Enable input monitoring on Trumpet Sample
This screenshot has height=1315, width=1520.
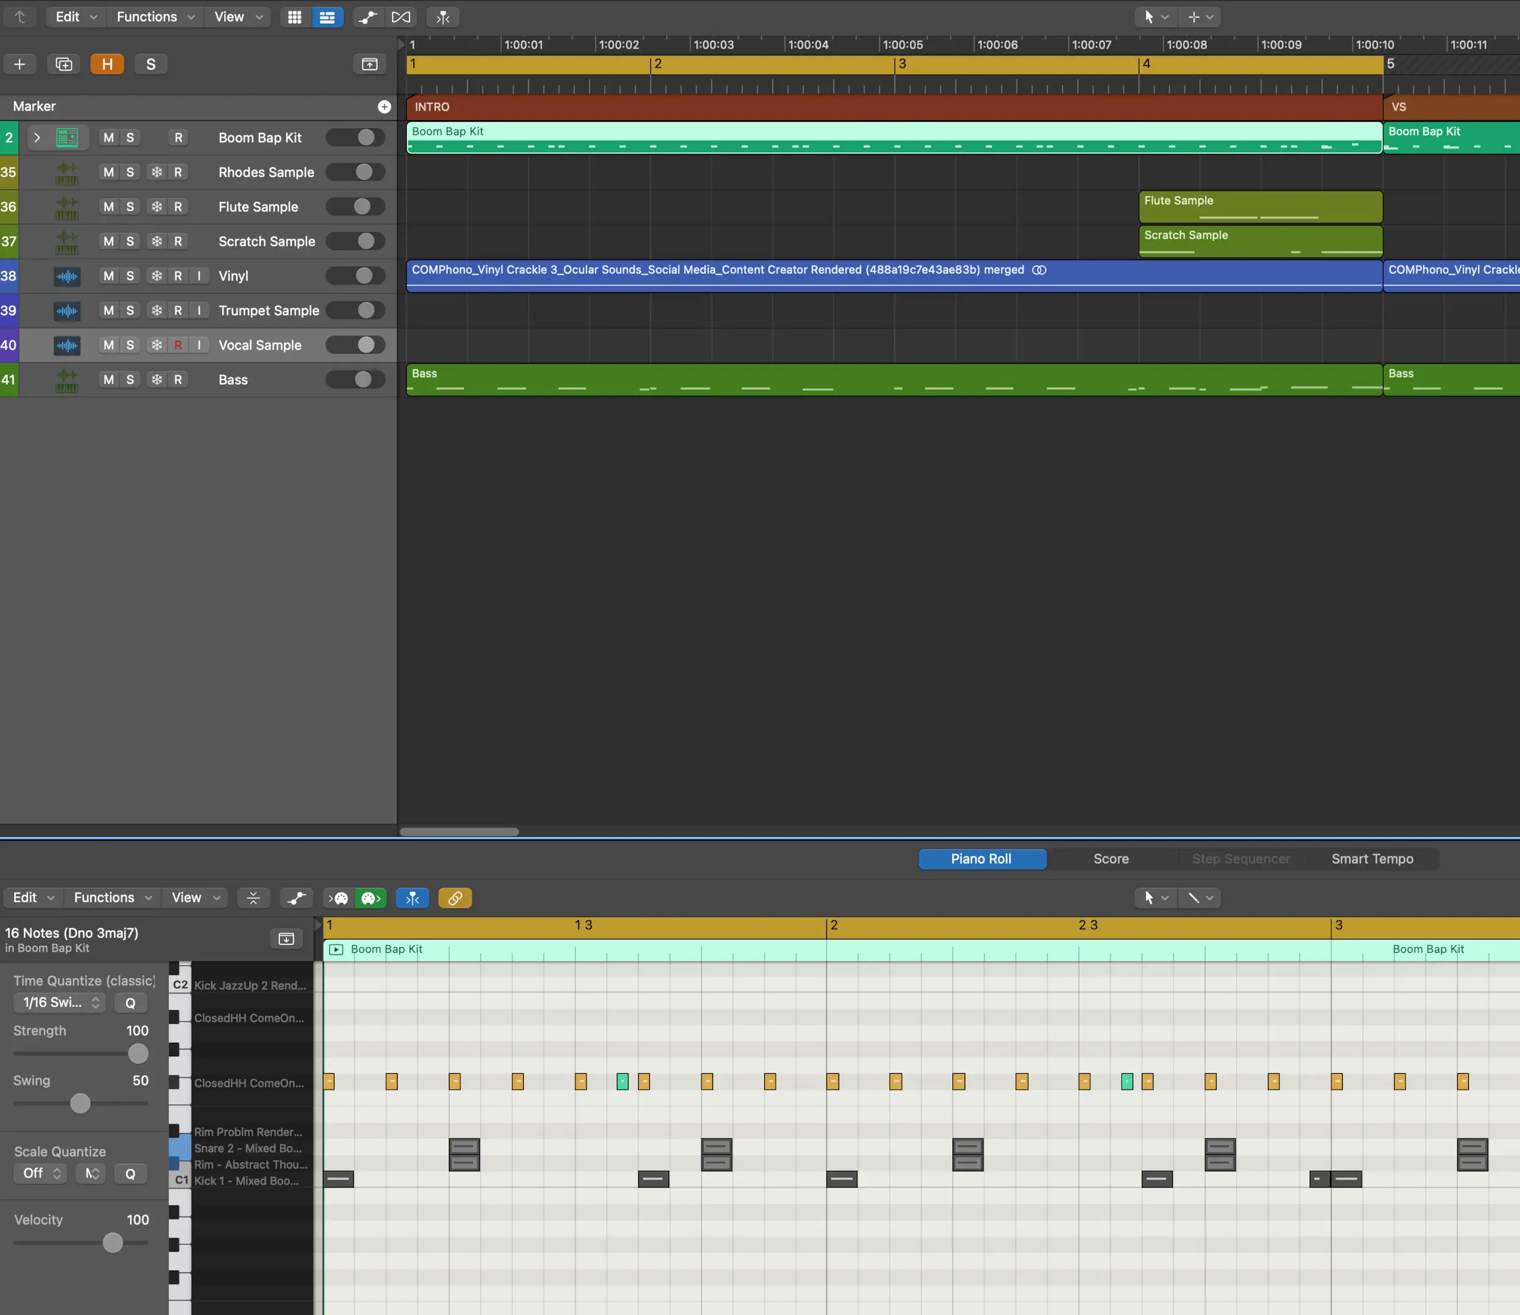click(199, 310)
